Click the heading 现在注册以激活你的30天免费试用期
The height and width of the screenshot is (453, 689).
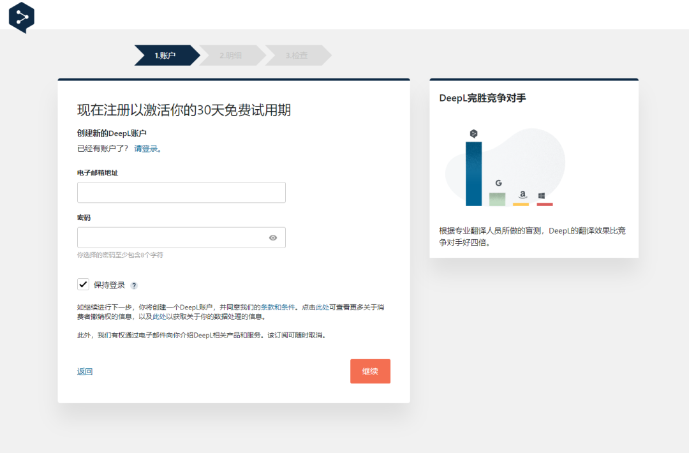[x=184, y=110]
